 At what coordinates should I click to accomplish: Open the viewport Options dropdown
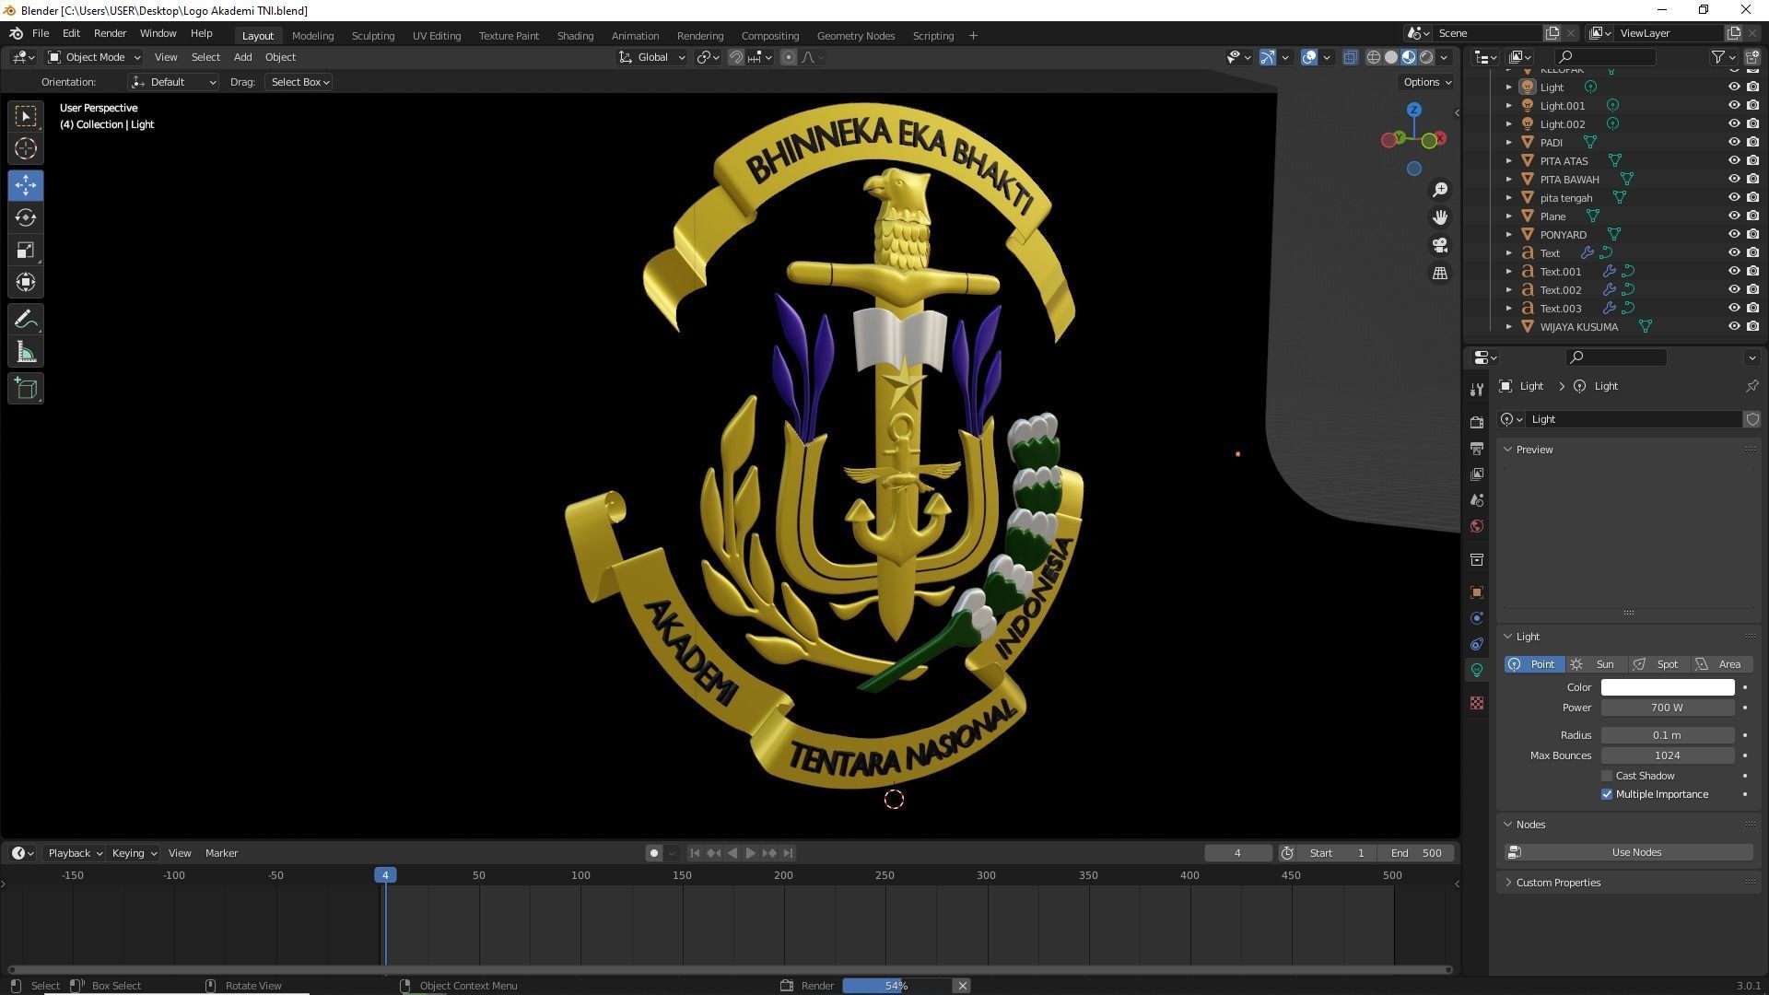[x=1426, y=82]
